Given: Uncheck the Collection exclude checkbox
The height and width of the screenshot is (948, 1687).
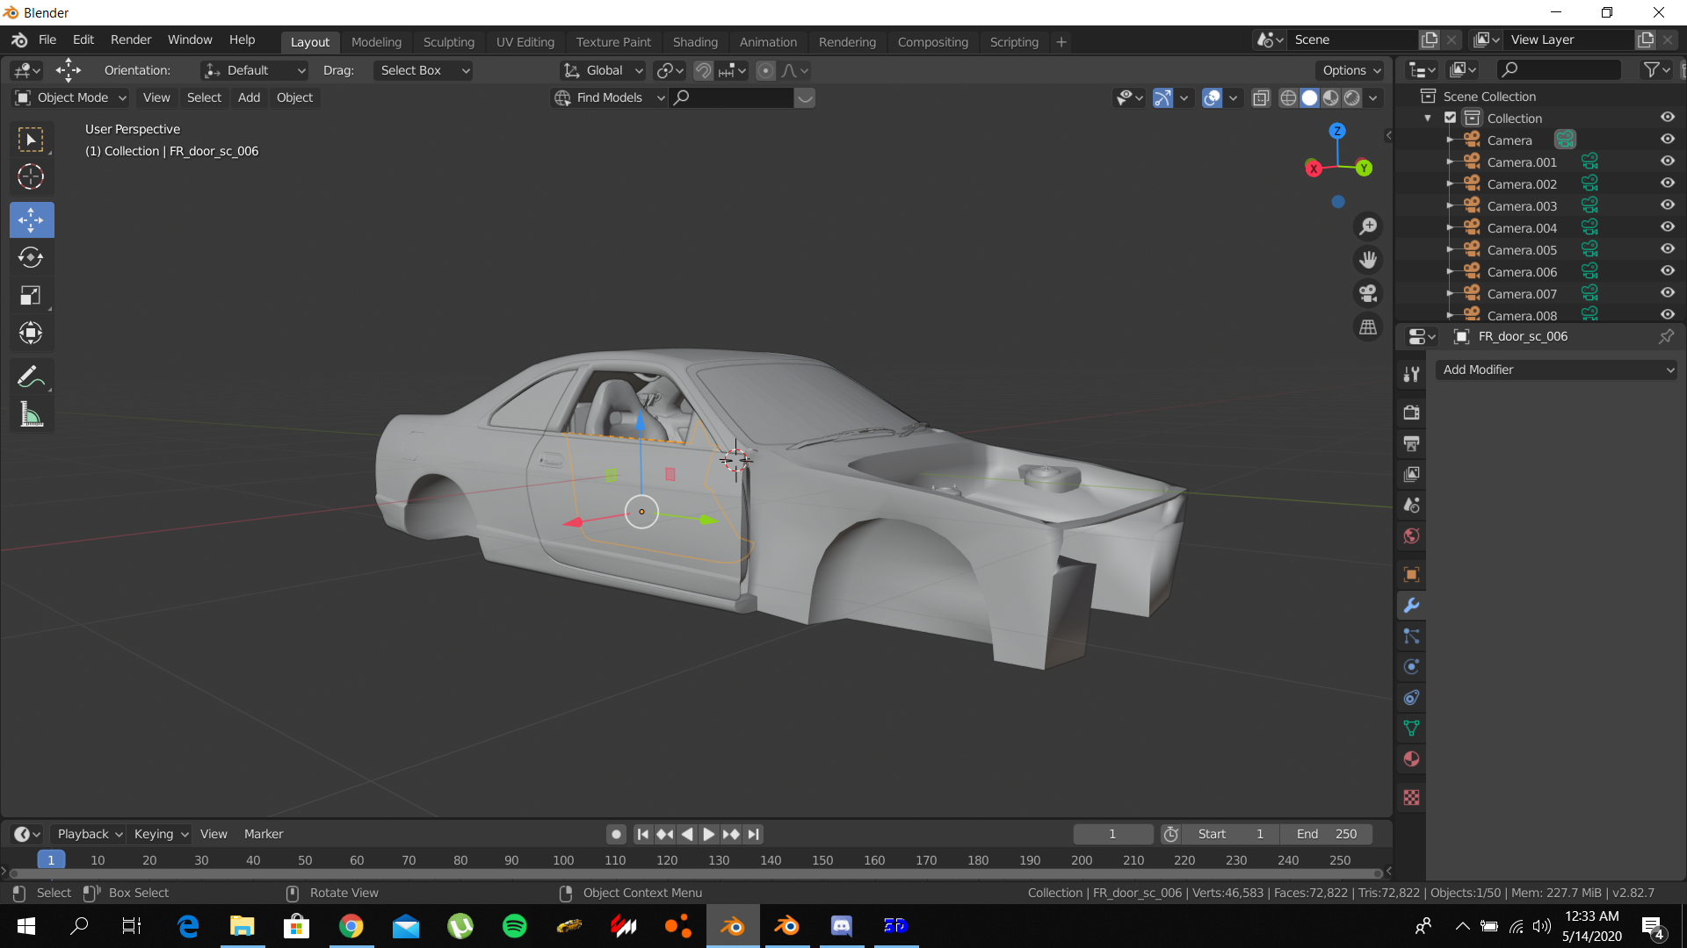Looking at the screenshot, I should click(x=1451, y=118).
